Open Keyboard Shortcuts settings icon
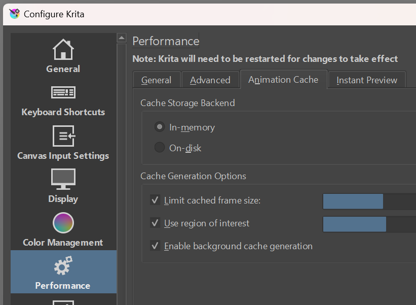 click(63, 92)
